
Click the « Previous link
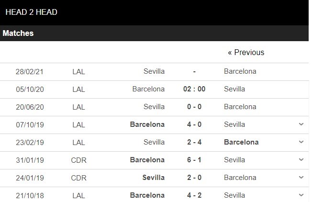[246, 52]
